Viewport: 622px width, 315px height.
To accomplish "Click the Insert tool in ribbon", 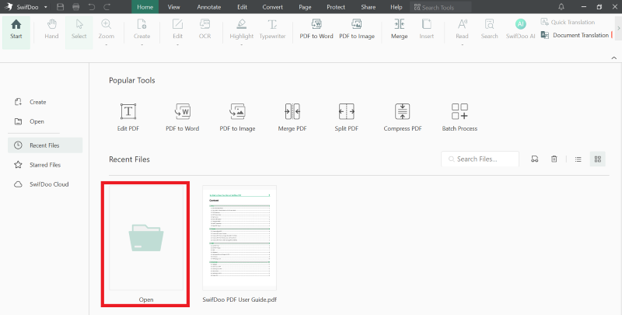I will (426, 30).
